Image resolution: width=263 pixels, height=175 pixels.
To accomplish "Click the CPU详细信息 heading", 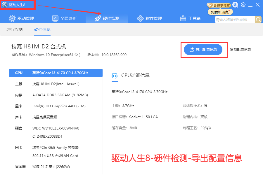I will pyautogui.click(x=135, y=75).
